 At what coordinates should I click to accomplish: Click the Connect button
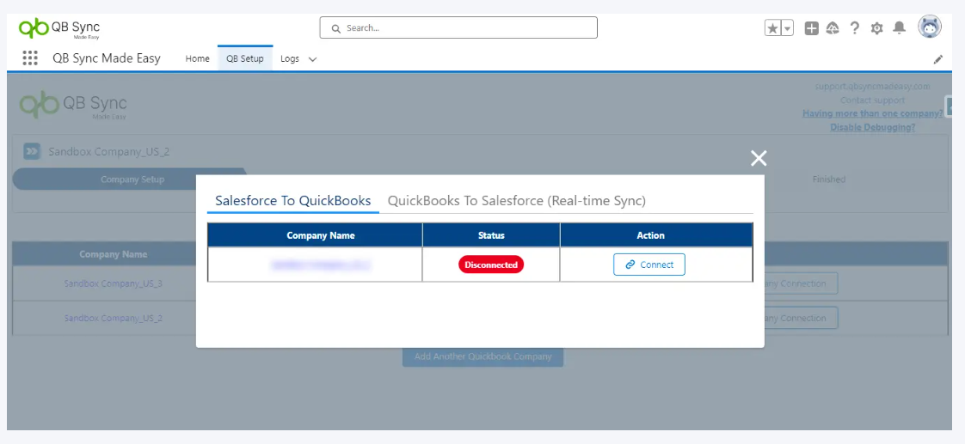[649, 265]
